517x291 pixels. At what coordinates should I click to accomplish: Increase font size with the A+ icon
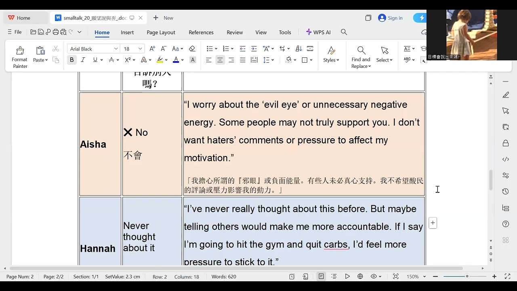point(152,48)
